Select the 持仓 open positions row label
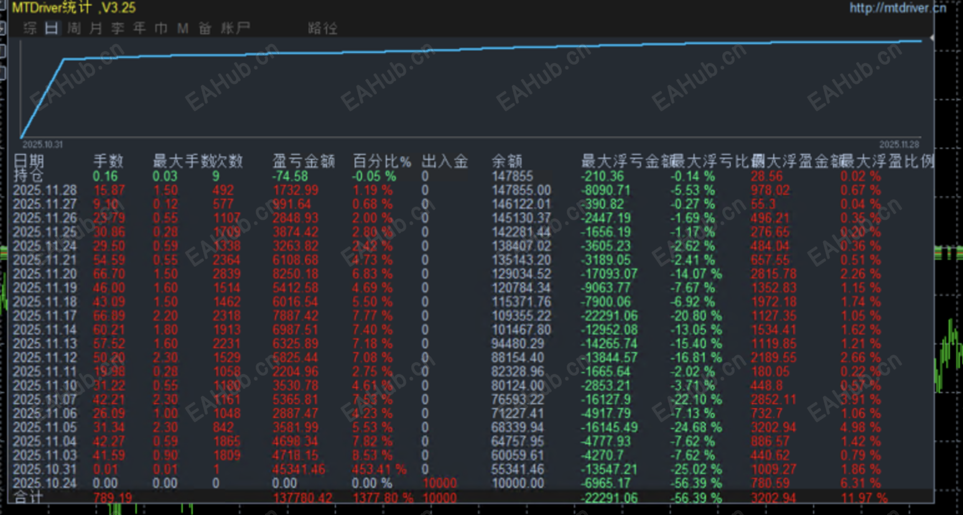 (29, 176)
